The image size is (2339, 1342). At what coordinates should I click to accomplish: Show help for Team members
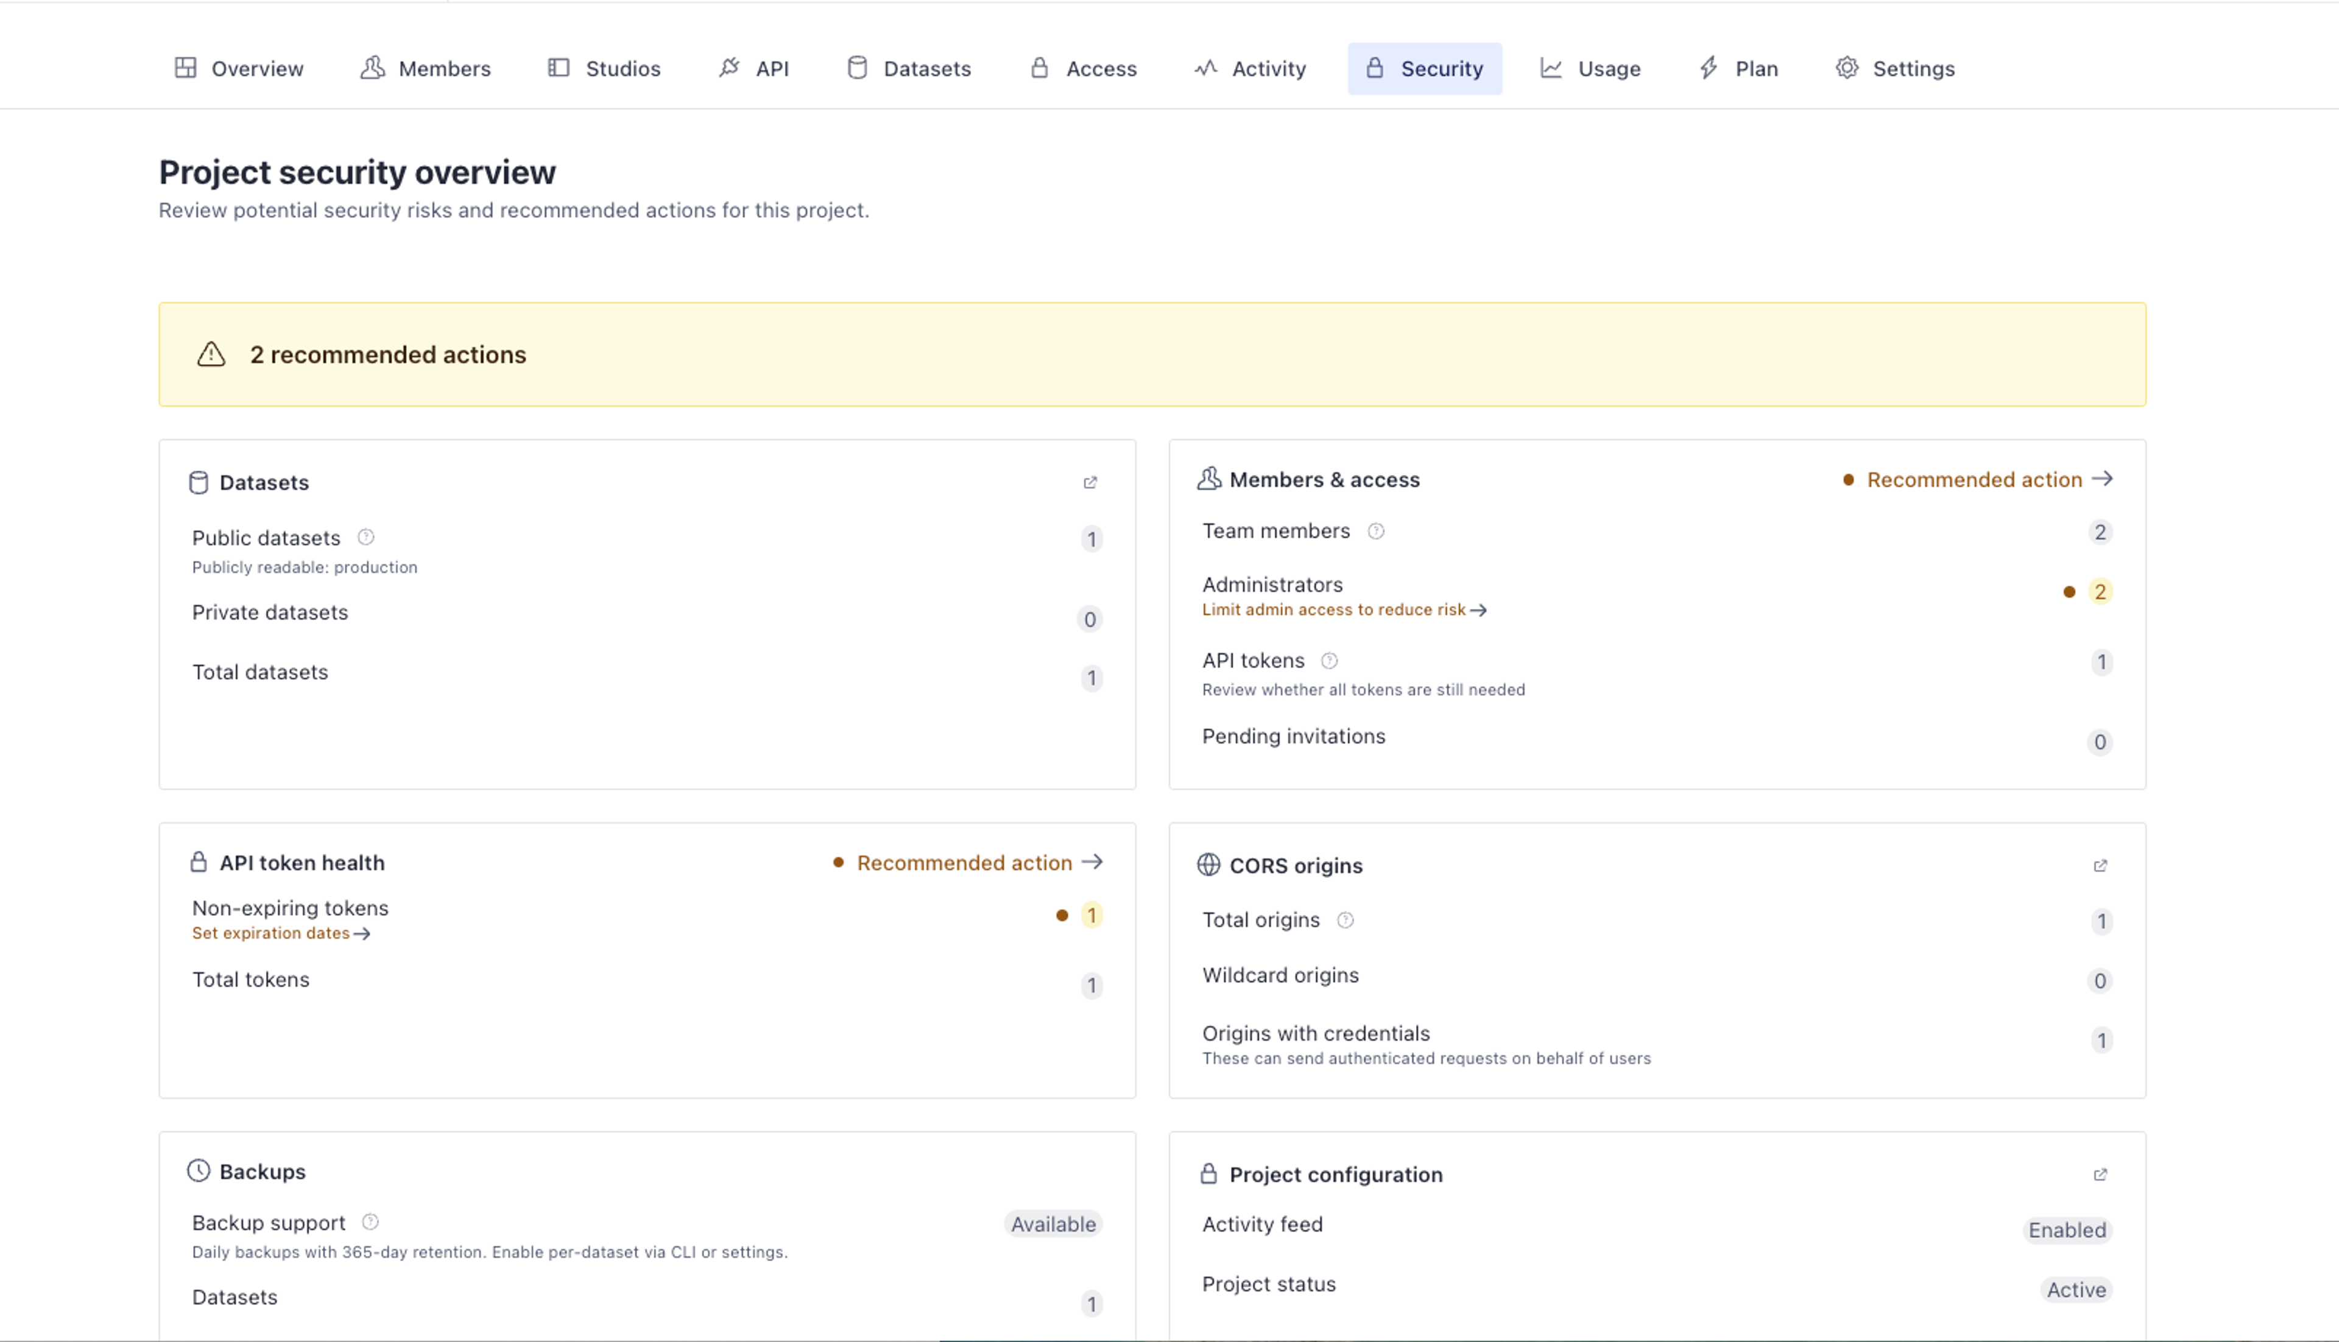coord(1375,531)
